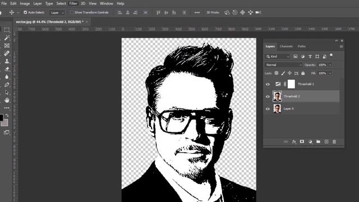359x202 pixels.
Task: Select the Frame tool
Action: tap(7, 45)
